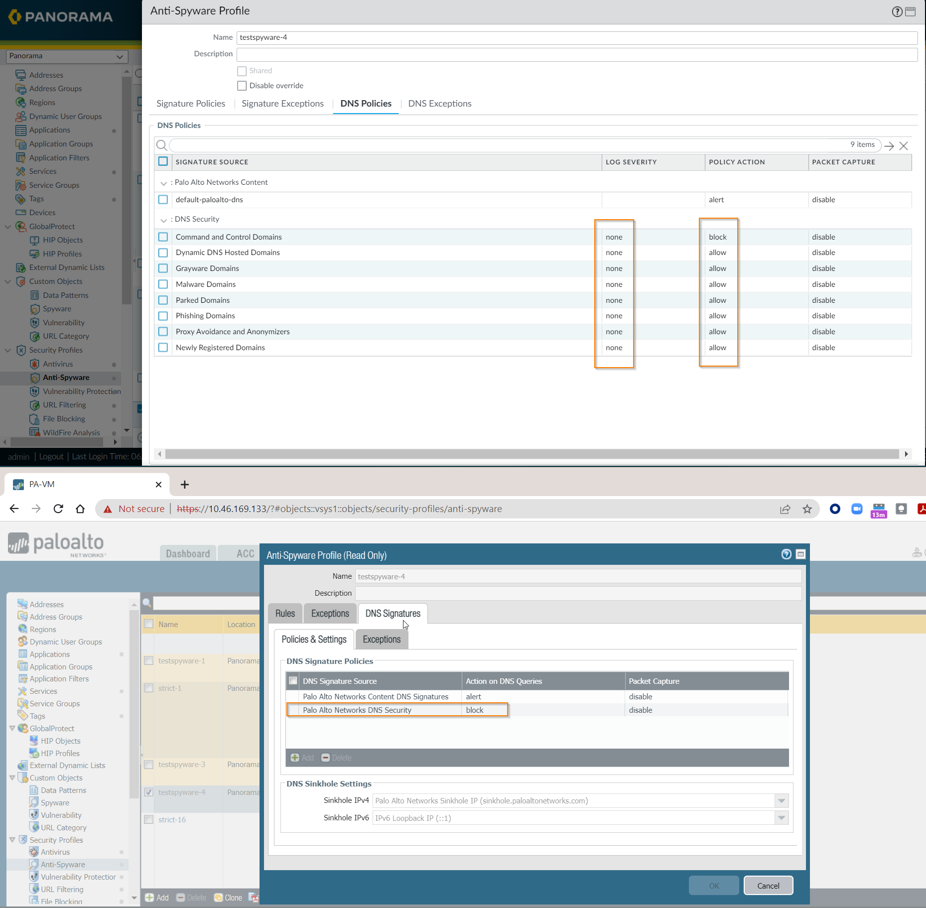Open a new browser tab with plus icon
926x908 pixels.
pyautogui.click(x=184, y=484)
